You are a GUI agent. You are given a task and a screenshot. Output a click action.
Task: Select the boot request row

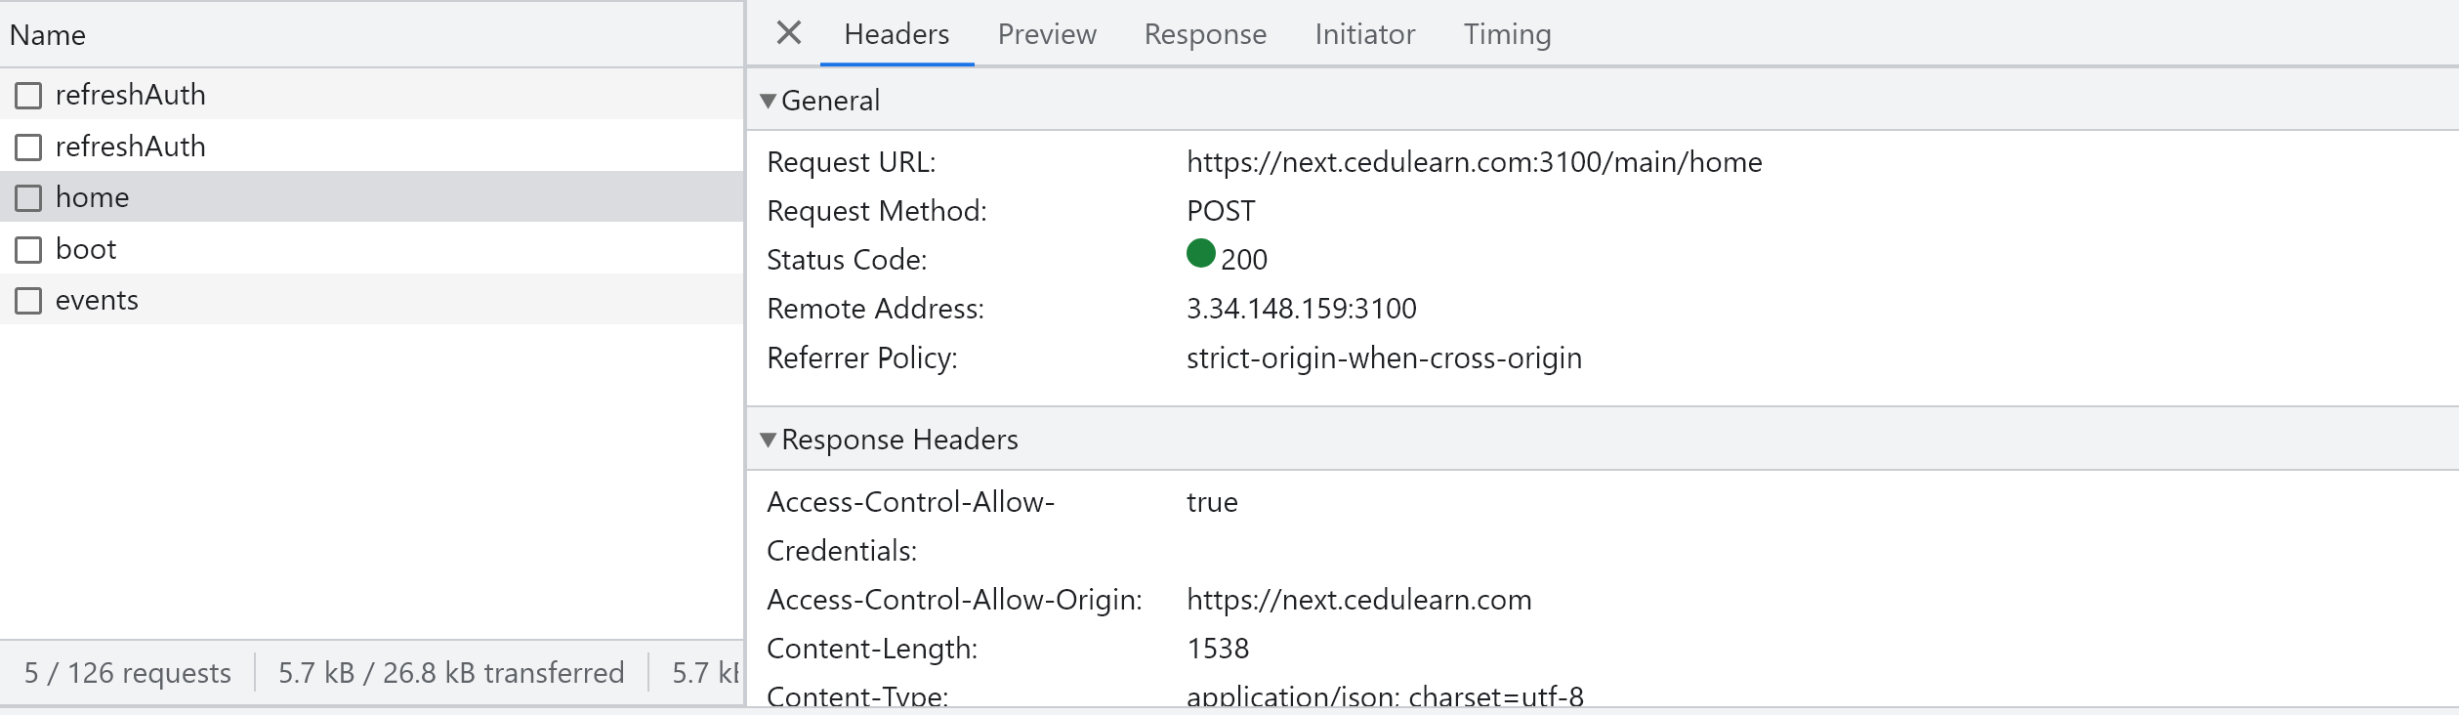371,249
